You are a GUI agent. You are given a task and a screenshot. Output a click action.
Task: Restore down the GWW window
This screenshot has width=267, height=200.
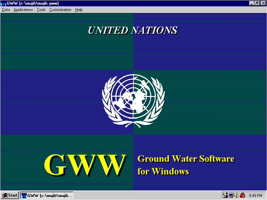(257, 3)
